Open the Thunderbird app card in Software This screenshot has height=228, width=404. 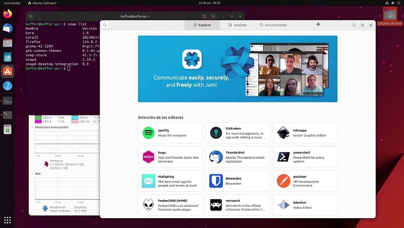[238, 157]
